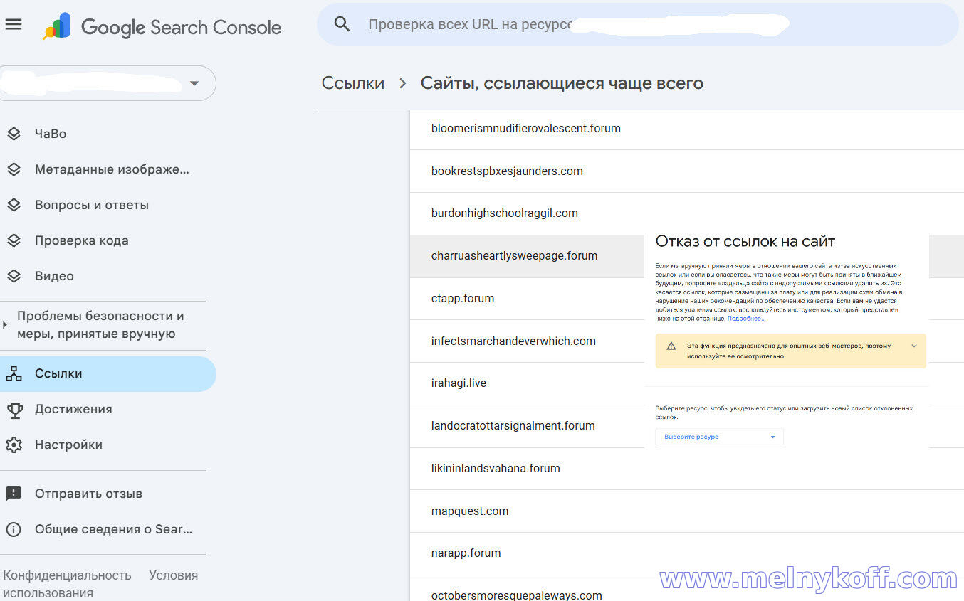Click the Google Search Console logo
This screenshot has height=601, width=964.
pos(162,27)
